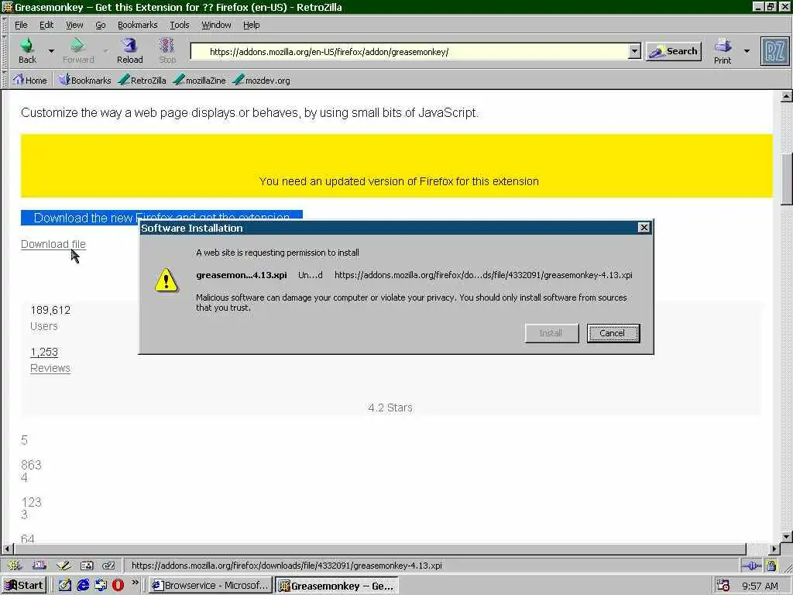Switch to Greasemonkey taskbar window
Image resolution: width=793 pixels, height=595 pixels.
336,586
